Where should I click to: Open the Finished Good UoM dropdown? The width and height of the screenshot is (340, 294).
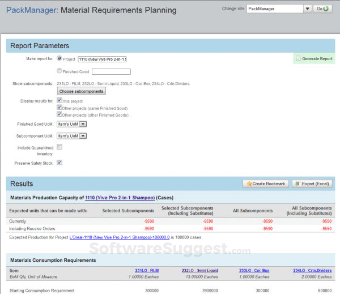point(72,123)
